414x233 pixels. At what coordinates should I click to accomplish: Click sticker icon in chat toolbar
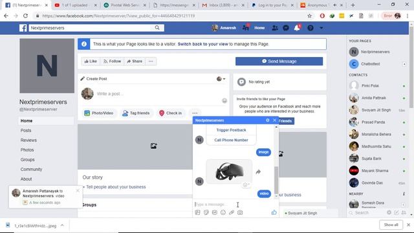point(206,212)
